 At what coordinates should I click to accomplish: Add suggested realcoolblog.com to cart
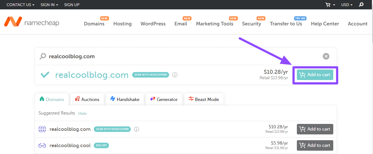[315, 129]
